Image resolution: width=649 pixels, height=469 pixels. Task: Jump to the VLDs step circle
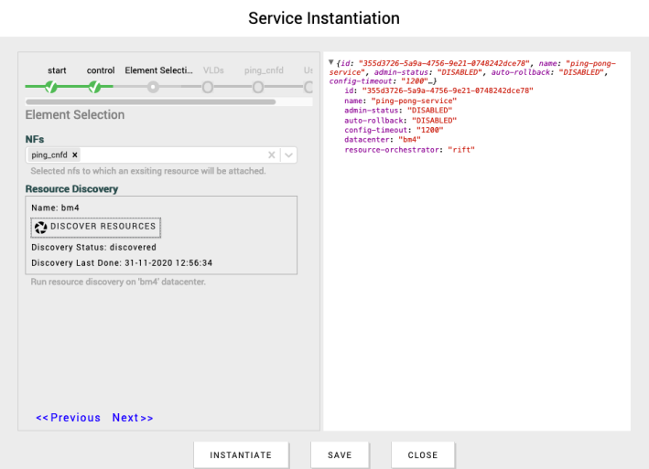coord(208,87)
